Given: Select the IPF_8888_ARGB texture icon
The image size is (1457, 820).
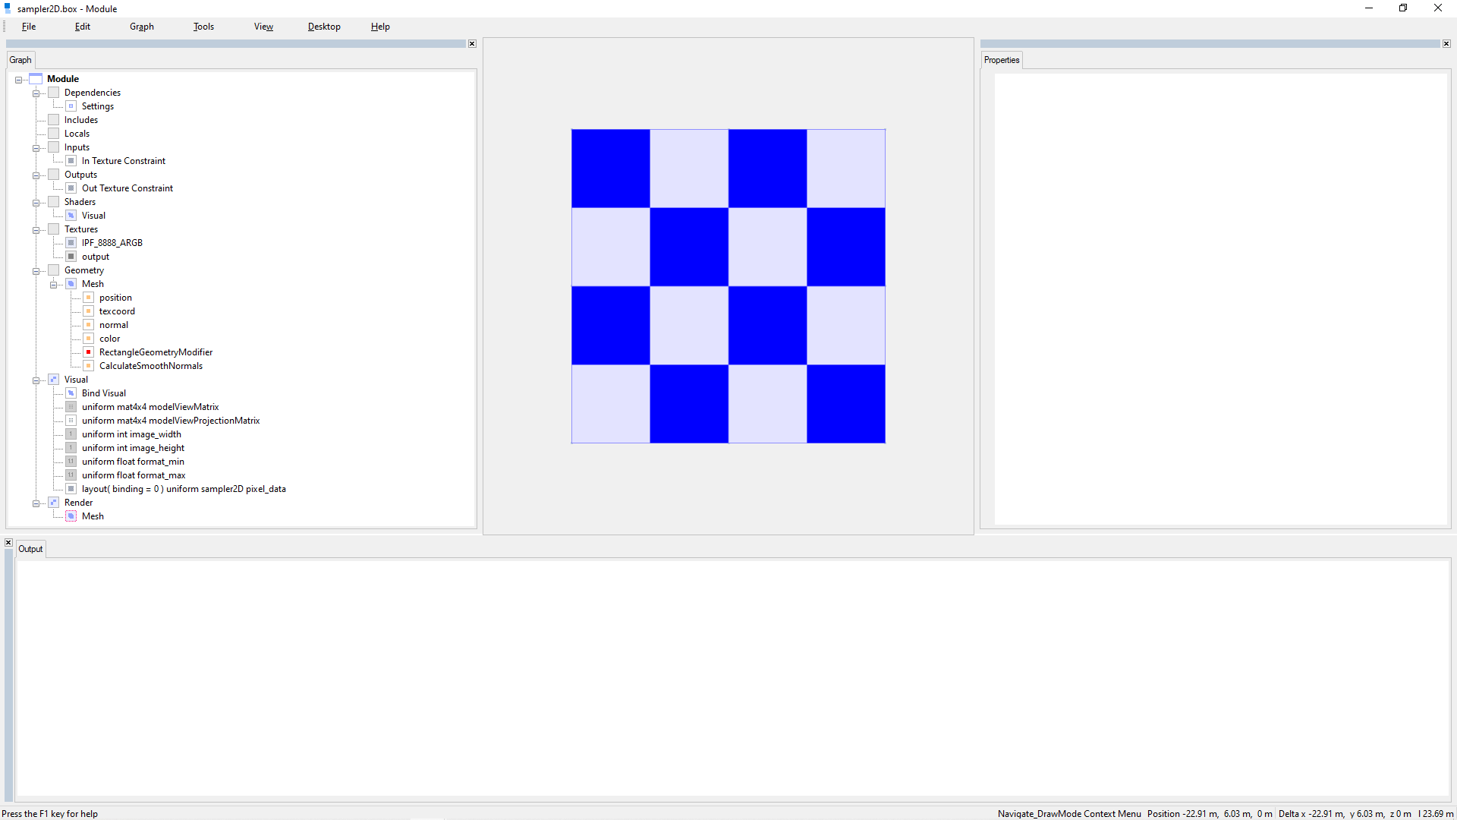Looking at the screenshot, I should (71, 242).
